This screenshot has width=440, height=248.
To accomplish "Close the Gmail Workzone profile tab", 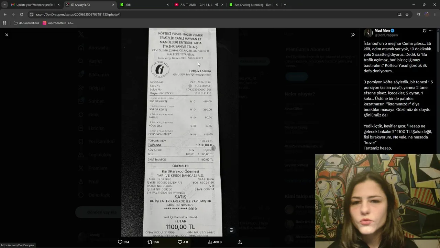I will coord(59,5).
